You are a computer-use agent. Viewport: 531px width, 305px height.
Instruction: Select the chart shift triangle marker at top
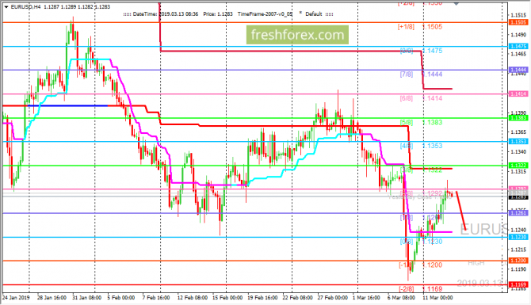pos(457,4)
